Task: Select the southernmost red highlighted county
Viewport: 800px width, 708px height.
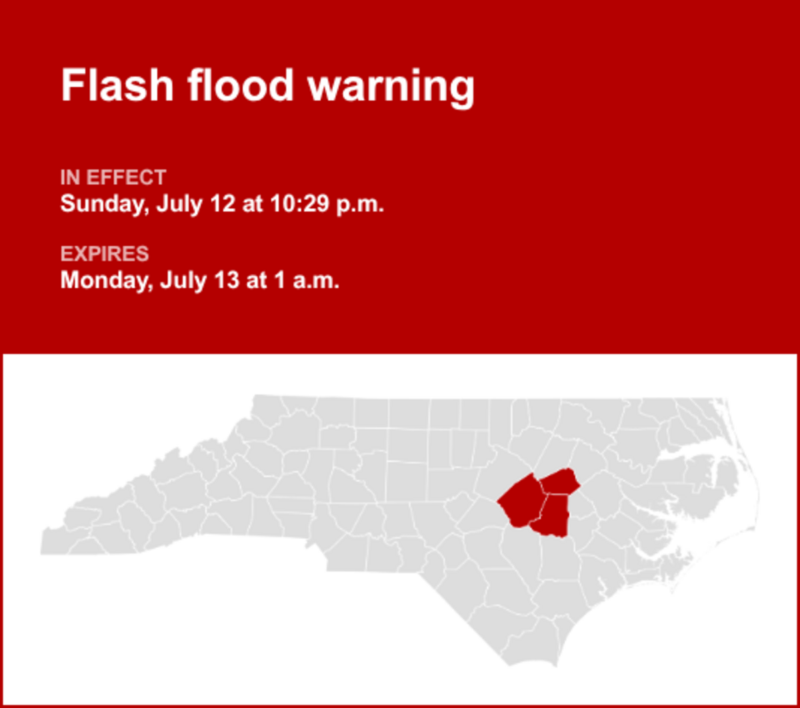Action: tap(551, 516)
